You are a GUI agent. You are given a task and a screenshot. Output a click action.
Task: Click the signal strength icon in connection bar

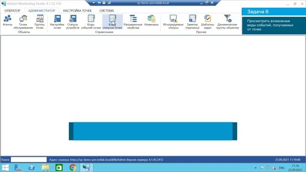109,3
